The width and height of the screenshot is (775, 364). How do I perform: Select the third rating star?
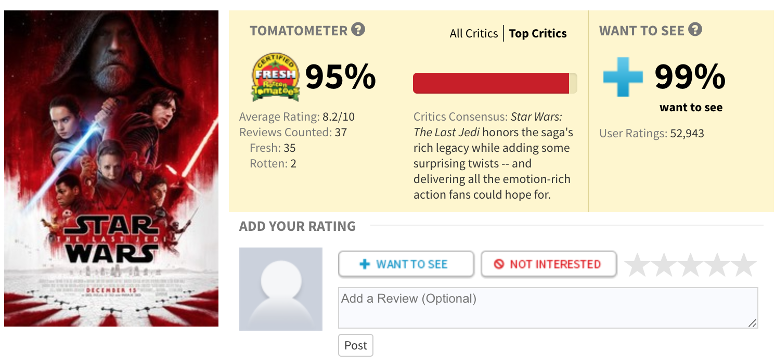(691, 265)
